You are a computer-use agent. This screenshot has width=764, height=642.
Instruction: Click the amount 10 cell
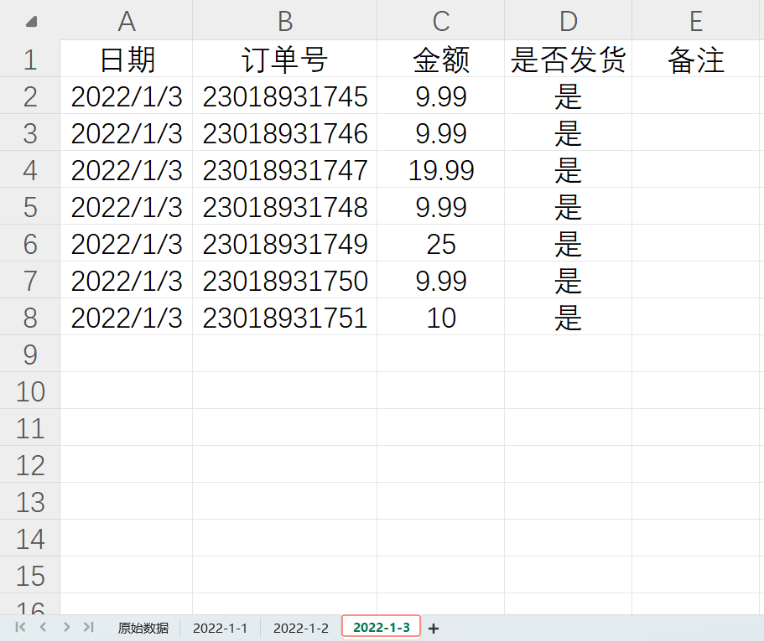tap(441, 317)
